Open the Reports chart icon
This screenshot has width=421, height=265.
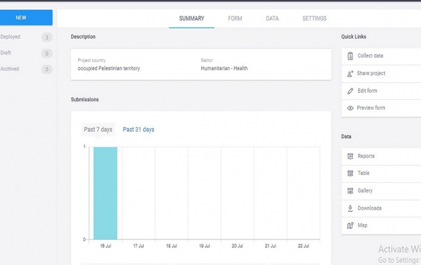(x=350, y=156)
